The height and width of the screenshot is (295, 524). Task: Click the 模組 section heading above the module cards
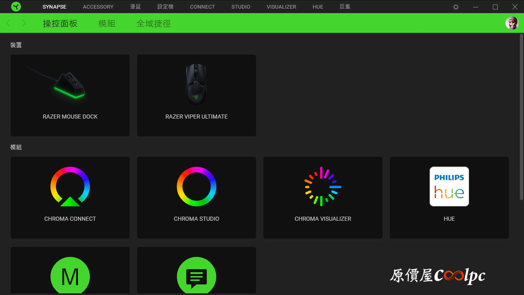[x=16, y=147]
